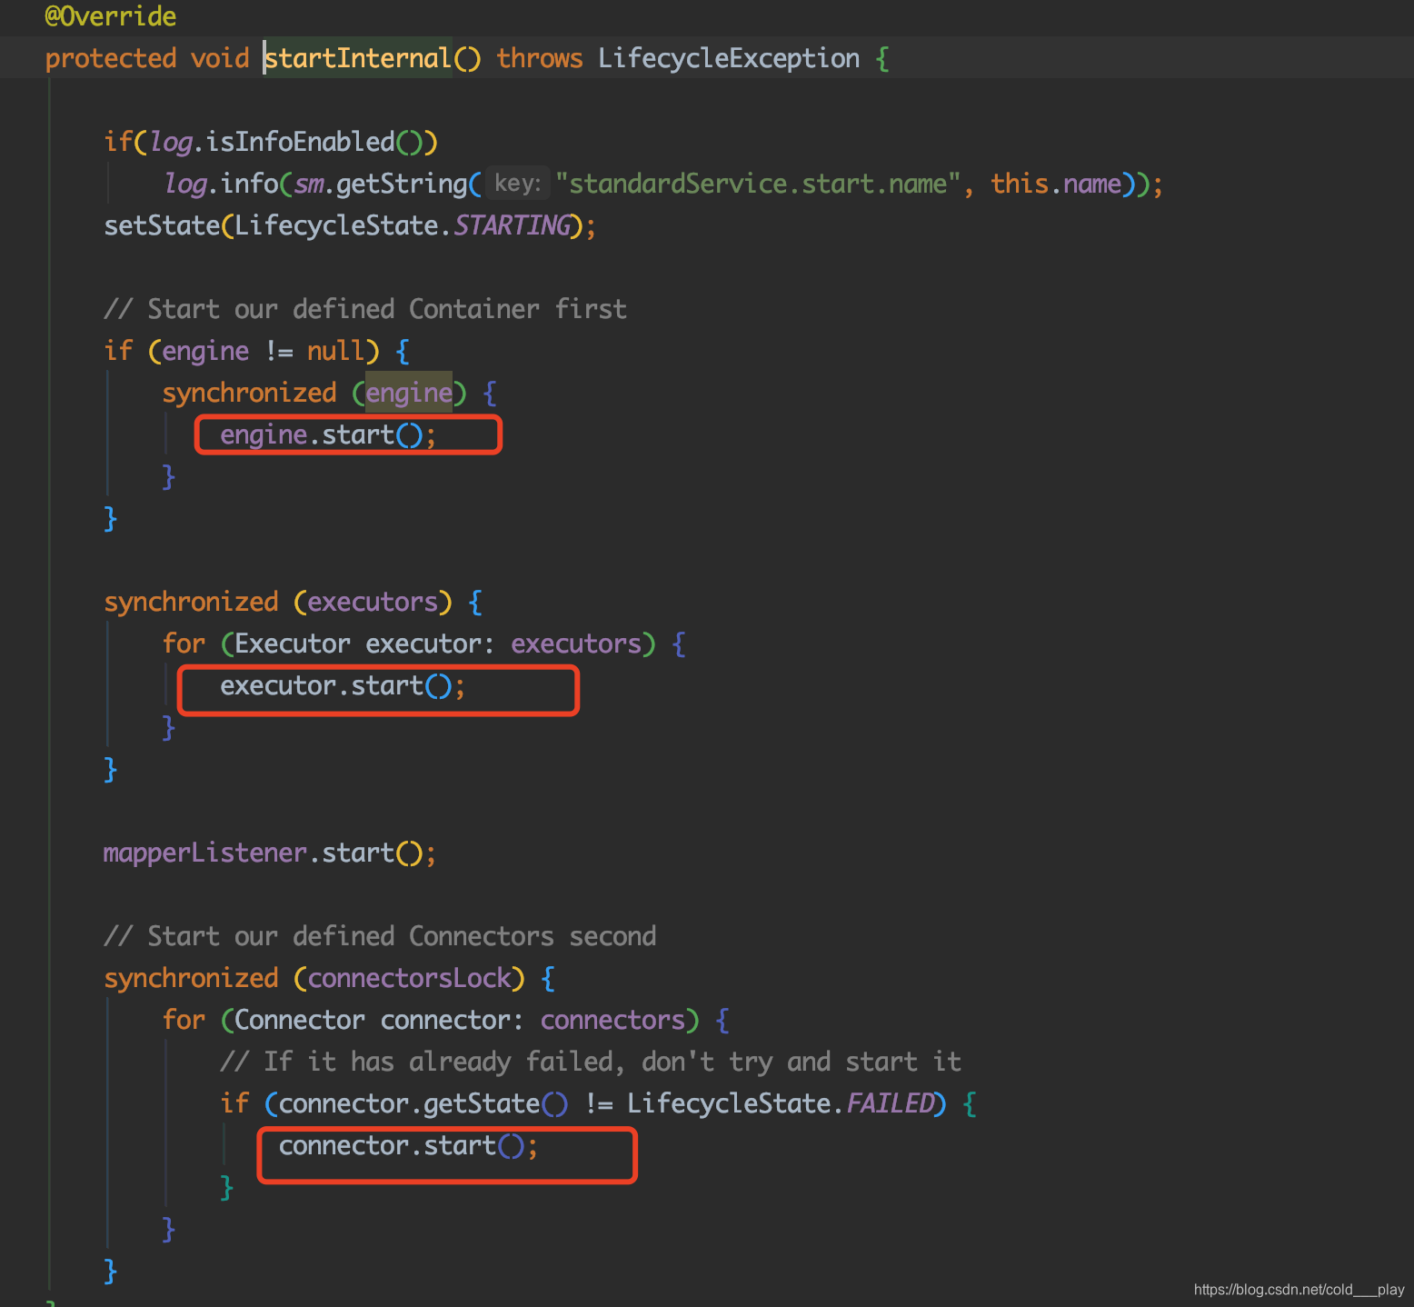Click the Executor type in for loop
The height and width of the screenshot is (1307, 1414).
coord(293,644)
